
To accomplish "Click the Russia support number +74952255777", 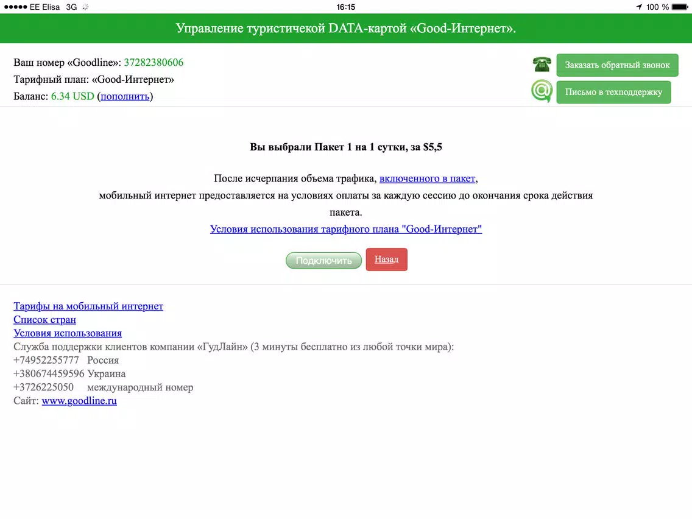I will point(46,360).
